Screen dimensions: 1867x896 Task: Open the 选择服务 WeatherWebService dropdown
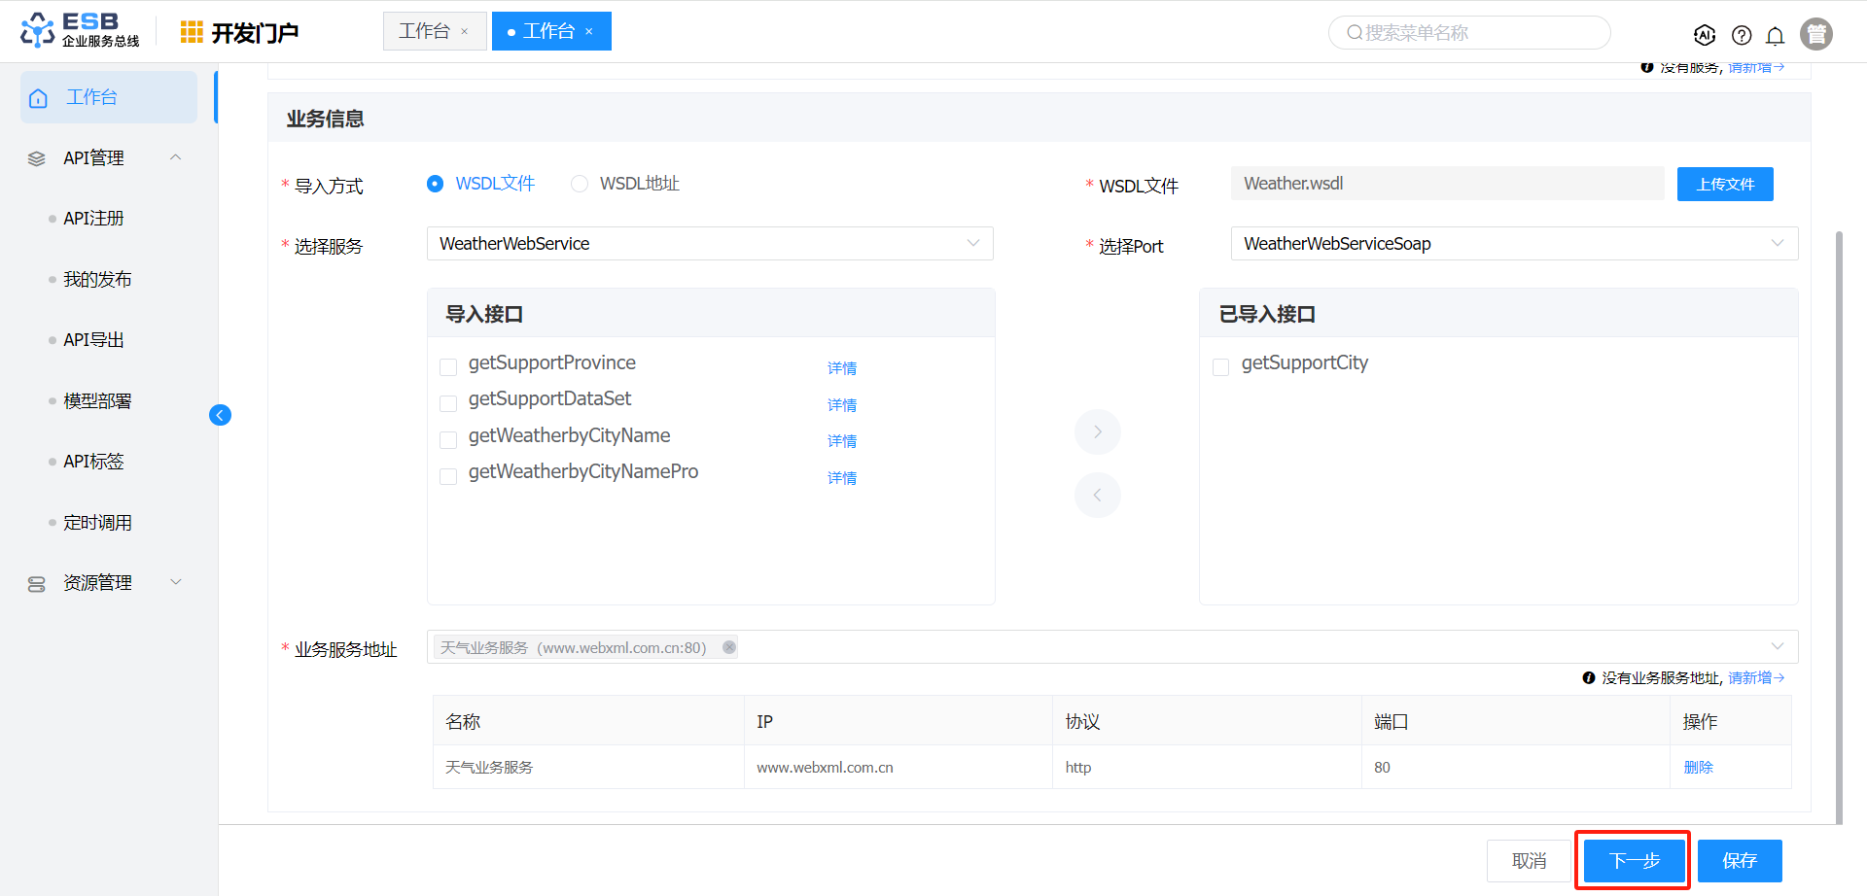pos(709,244)
